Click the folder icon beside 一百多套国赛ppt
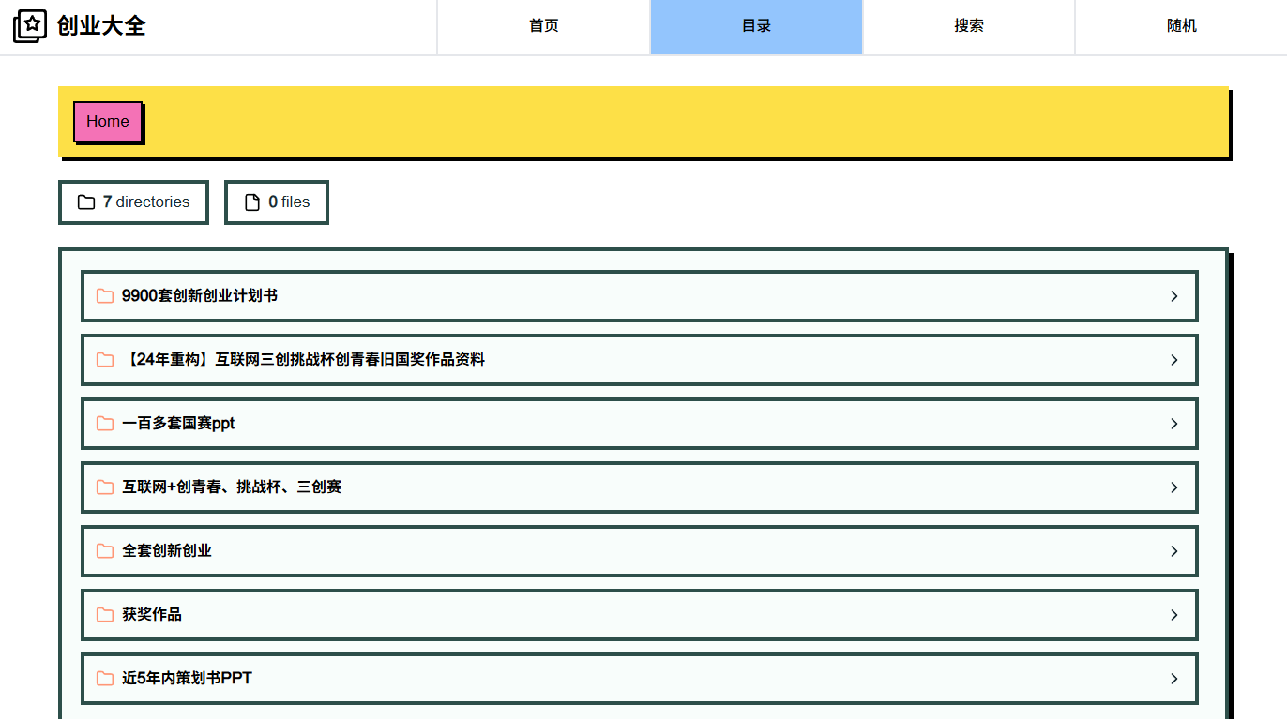Image resolution: width=1287 pixels, height=719 pixels. pyautogui.click(x=104, y=424)
